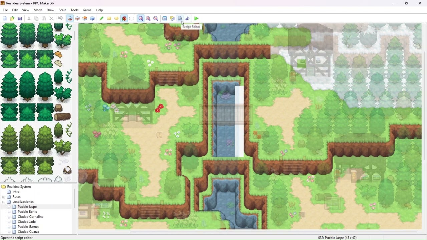The width and height of the screenshot is (427, 240).
Task: Expand the Ciudad Cuarza map node
Action: [x=9, y=232]
